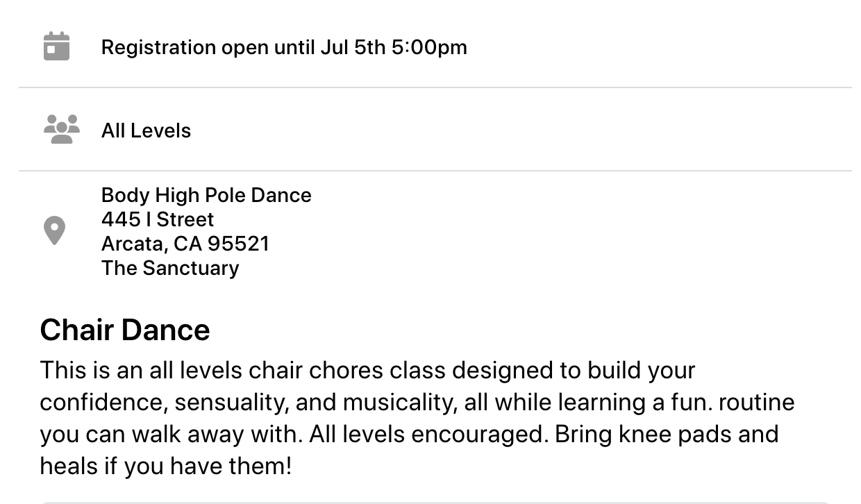Click the first line of class description

click(367, 370)
